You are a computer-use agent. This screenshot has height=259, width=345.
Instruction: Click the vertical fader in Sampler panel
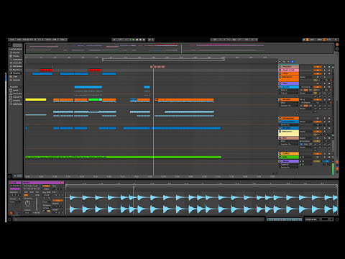point(37,204)
